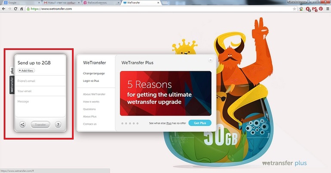Open Change language link

click(x=94, y=73)
